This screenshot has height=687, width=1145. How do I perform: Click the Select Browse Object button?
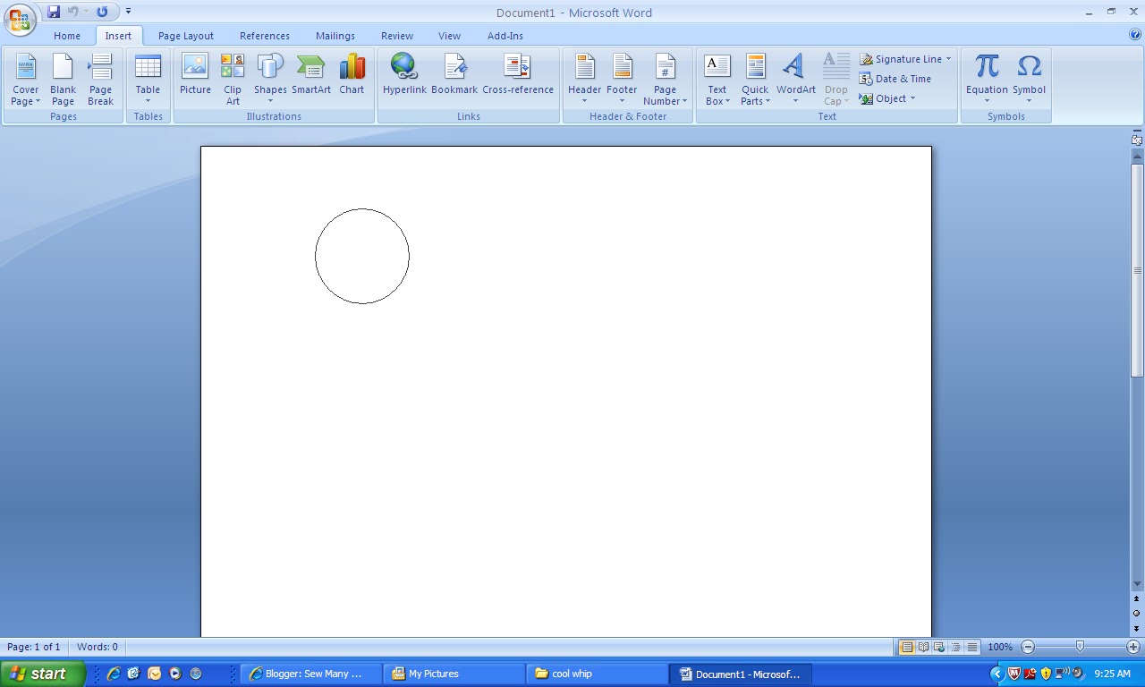coord(1137,614)
